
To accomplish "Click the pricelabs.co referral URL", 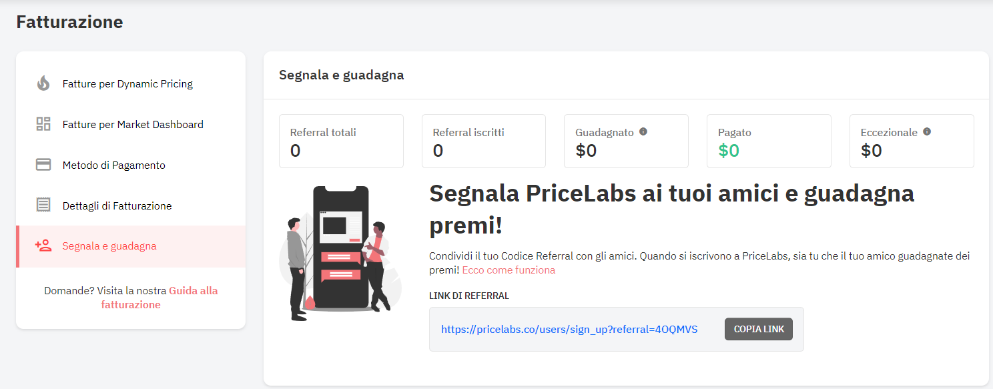I will (569, 330).
